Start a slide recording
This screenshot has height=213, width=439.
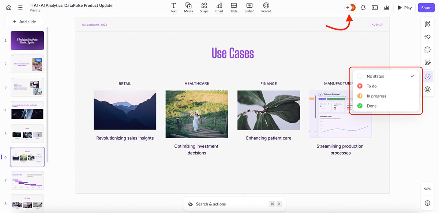click(266, 7)
